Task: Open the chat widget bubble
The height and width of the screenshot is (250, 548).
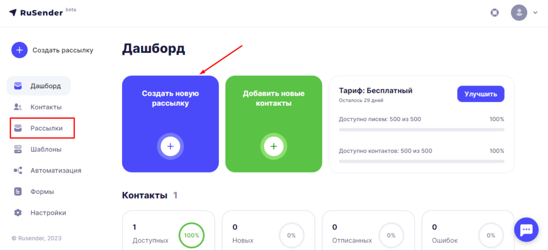Action: click(x=527, y=229)
